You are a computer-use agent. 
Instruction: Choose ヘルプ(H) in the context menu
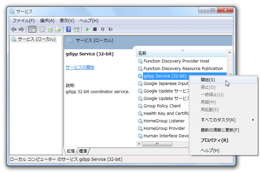tap(223, 151)
